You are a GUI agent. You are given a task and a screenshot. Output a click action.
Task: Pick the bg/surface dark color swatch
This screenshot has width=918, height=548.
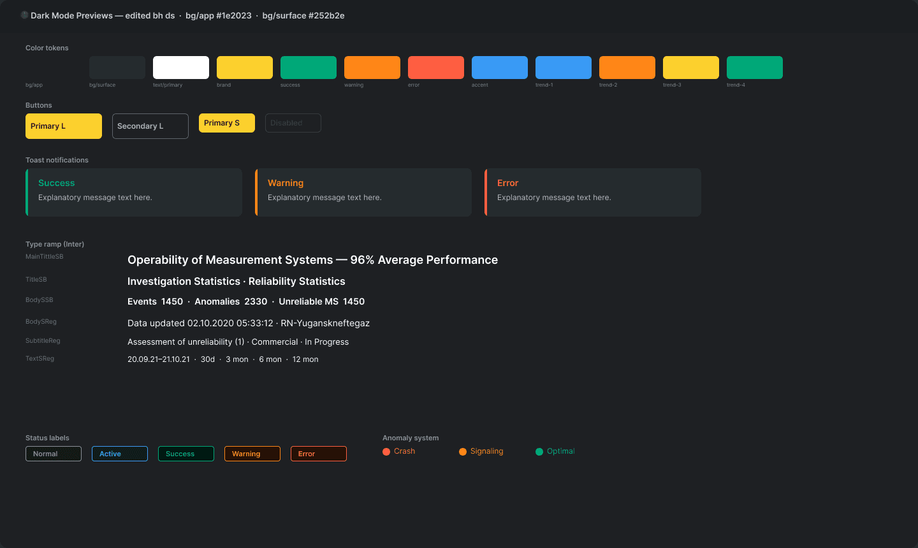[x=117, y=68]
